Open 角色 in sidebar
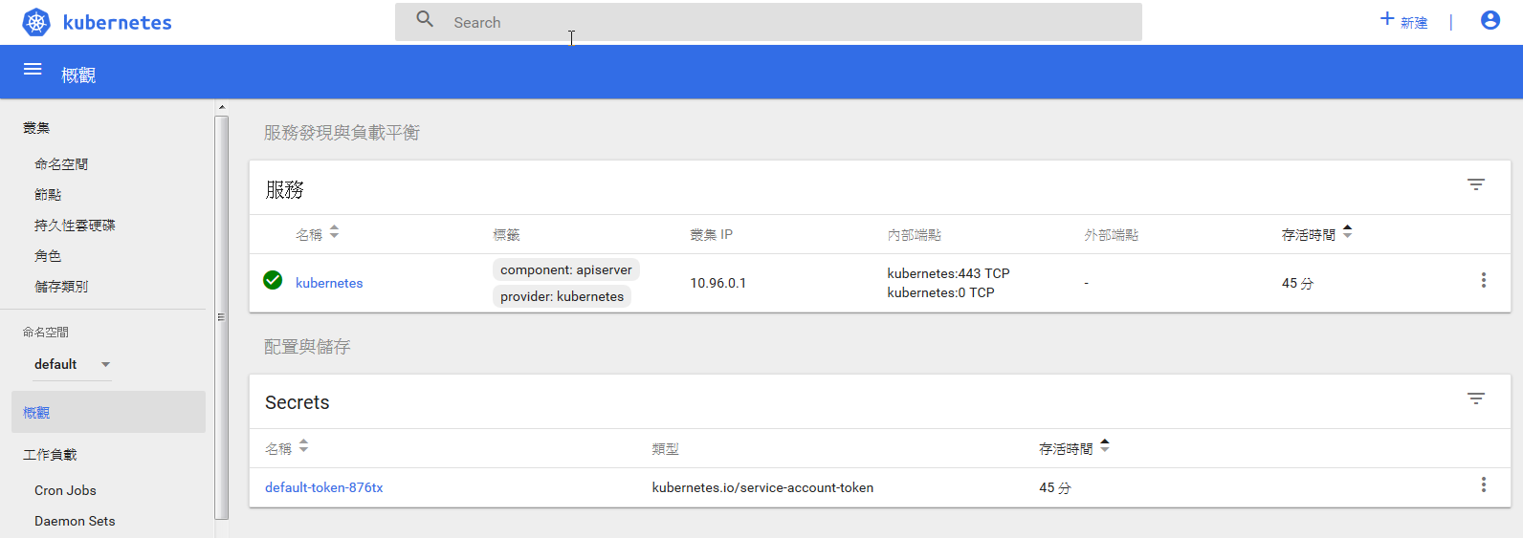 click(48, 256)
